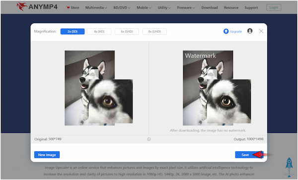This screenshot has height=180, width=298.
Task: Expand the Utility menu
Action: click(164, 7)
